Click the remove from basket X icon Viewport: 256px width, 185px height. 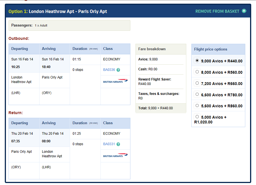(x=244, y=11)
